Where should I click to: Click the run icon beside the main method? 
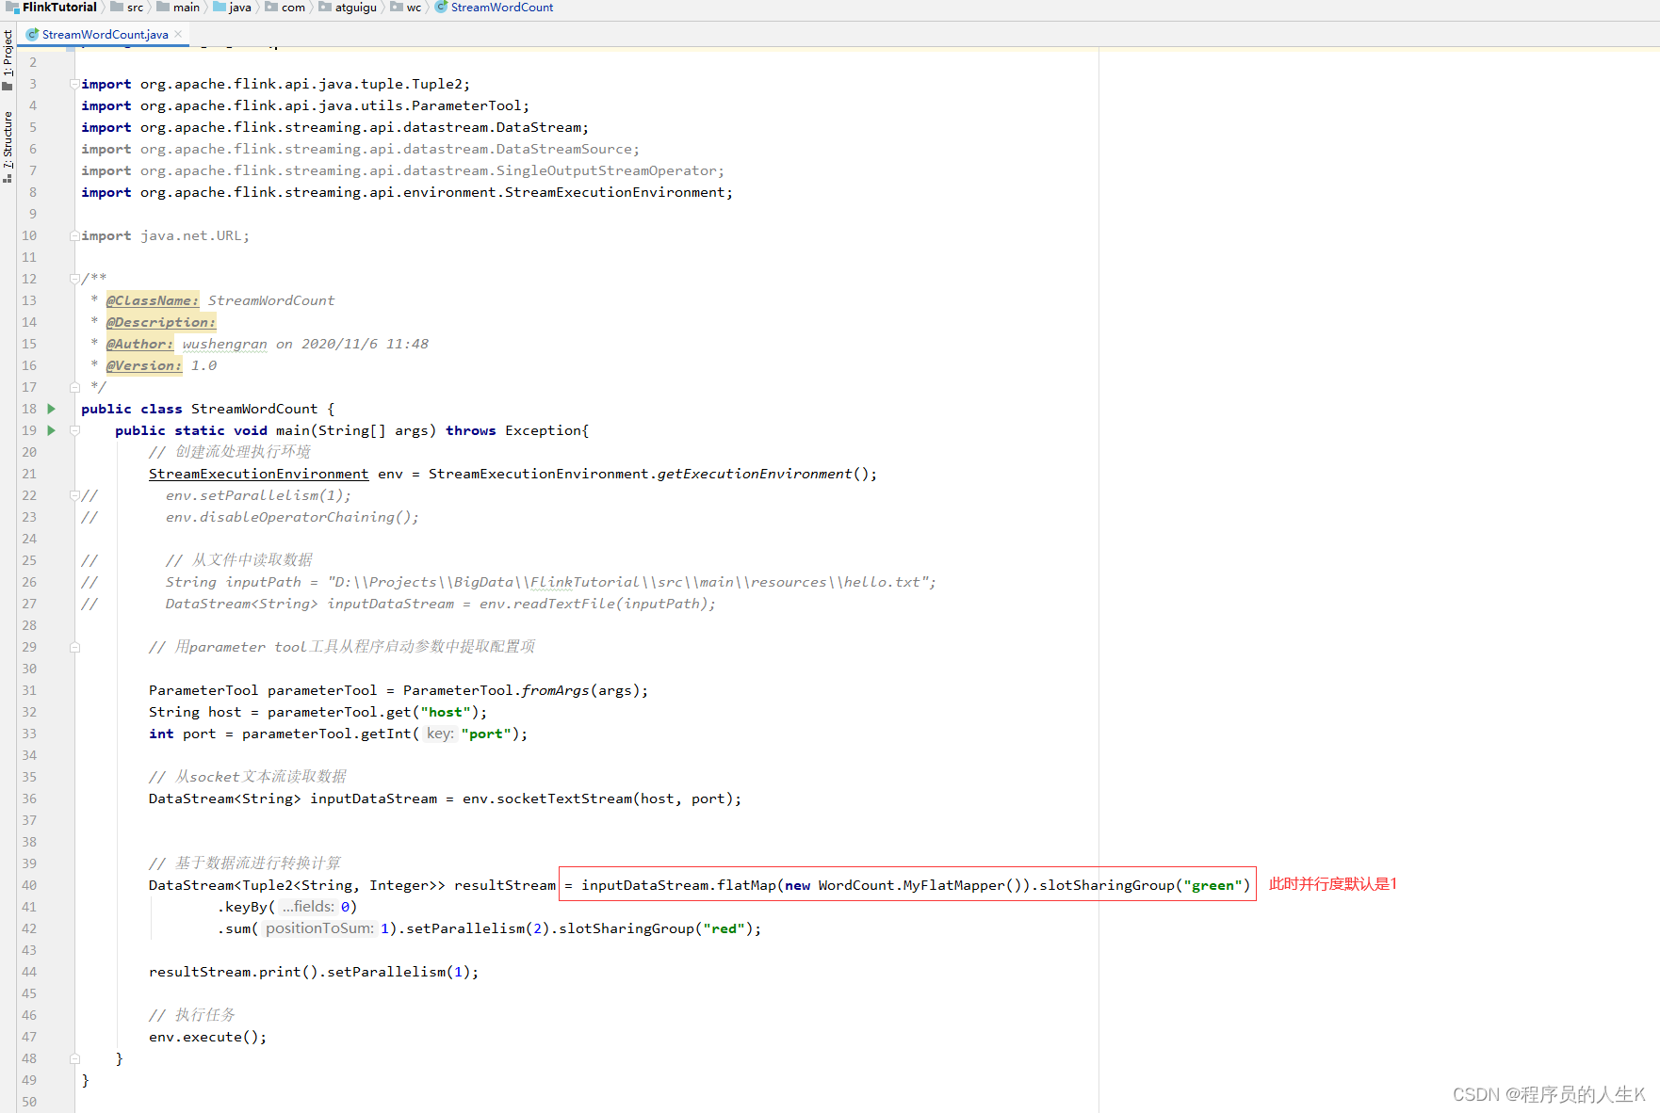(x=52, y=430)
